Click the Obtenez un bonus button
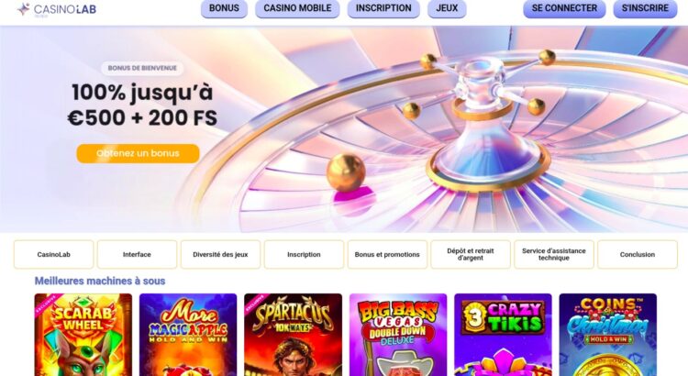The image size is (688, 376). (x=138, y=153)
